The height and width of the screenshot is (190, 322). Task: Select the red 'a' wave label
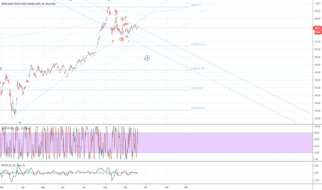pos(113,41)
